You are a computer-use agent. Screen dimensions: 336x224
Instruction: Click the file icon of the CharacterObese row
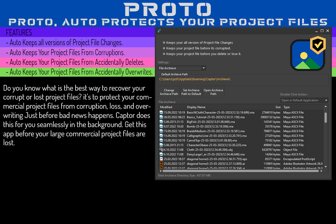(x=161, y=145)
